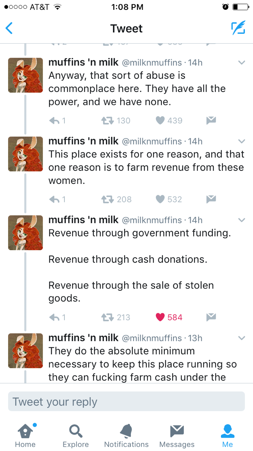Open the chevron menu on 'This place exists' tweet

tap(241, 141)
